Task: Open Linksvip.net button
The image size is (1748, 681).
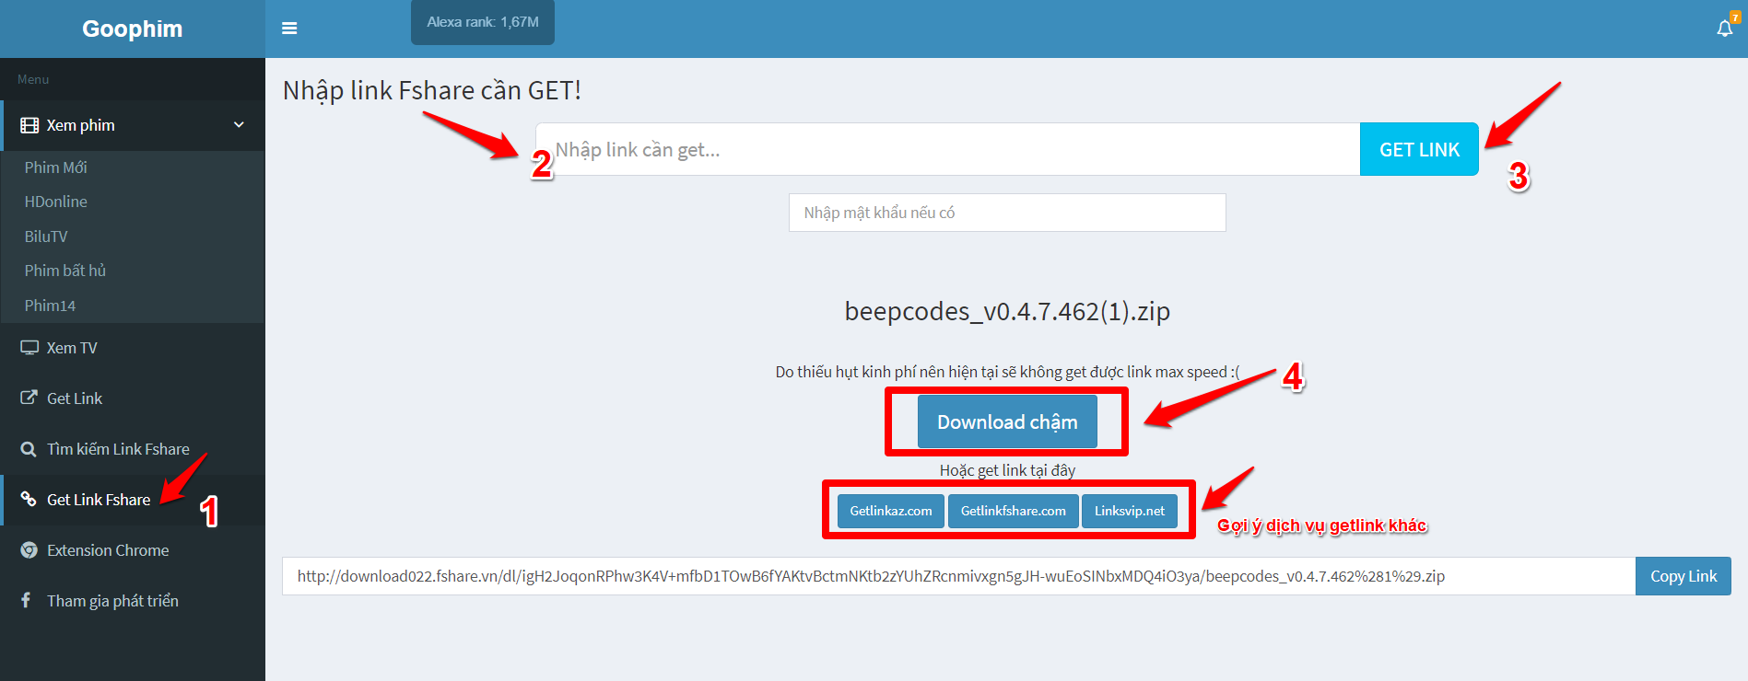Action: [x=1130, y=511]
